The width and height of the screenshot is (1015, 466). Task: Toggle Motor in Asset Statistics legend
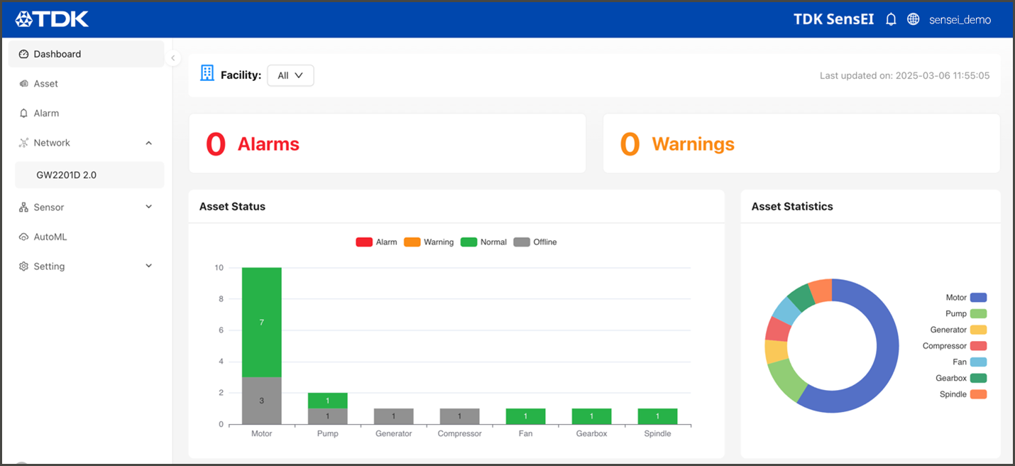966,298
